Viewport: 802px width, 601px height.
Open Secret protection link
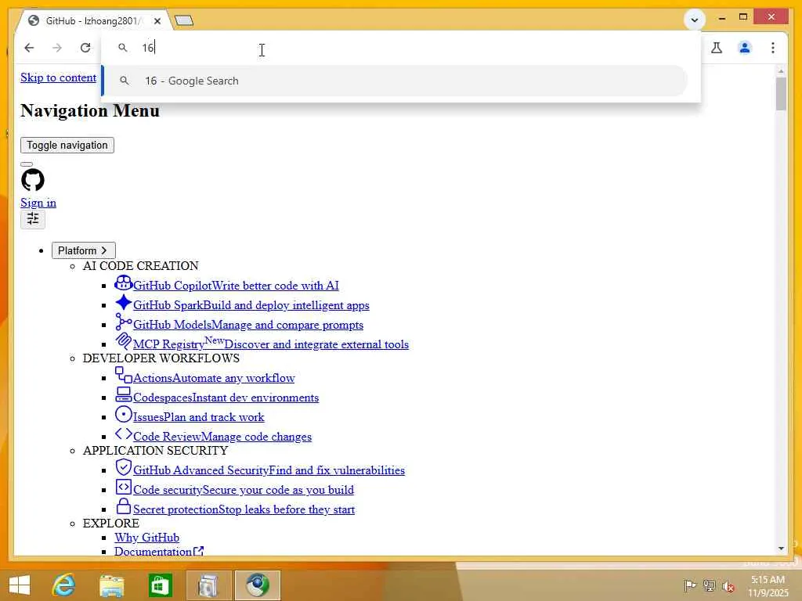[244, 509]
